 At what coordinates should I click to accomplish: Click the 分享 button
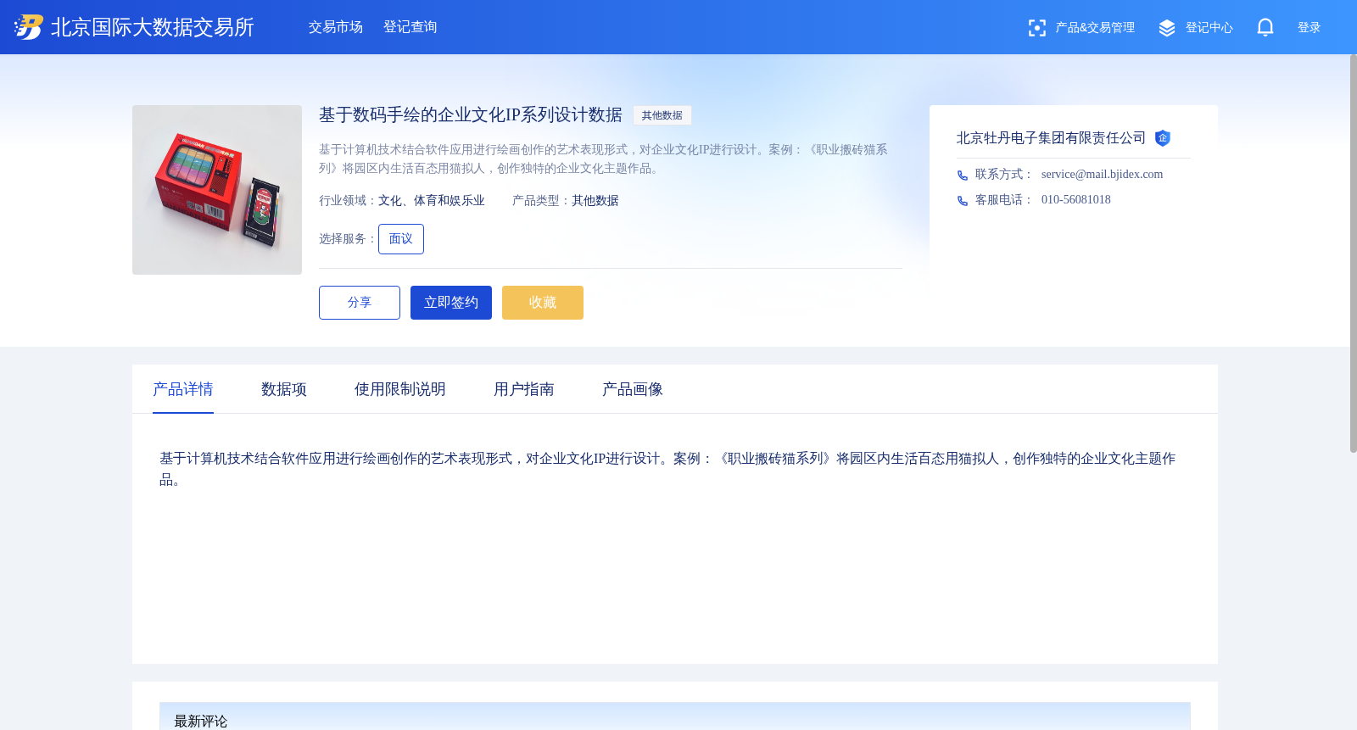(360, 303)
